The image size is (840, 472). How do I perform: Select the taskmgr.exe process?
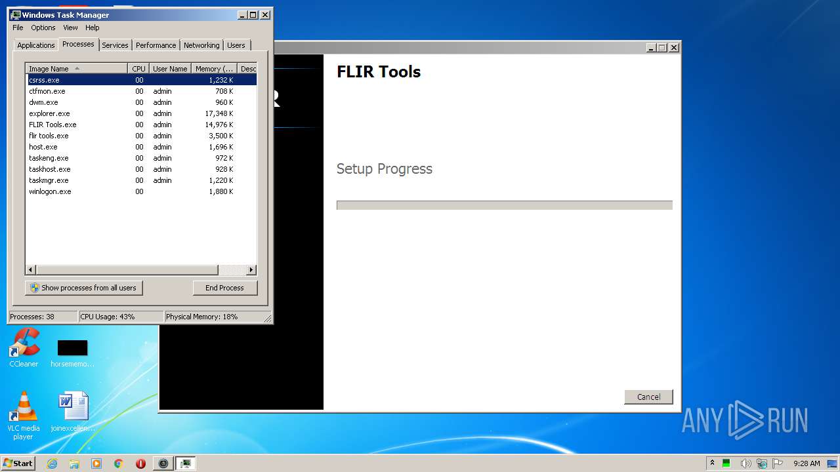(x=141, y=180)
